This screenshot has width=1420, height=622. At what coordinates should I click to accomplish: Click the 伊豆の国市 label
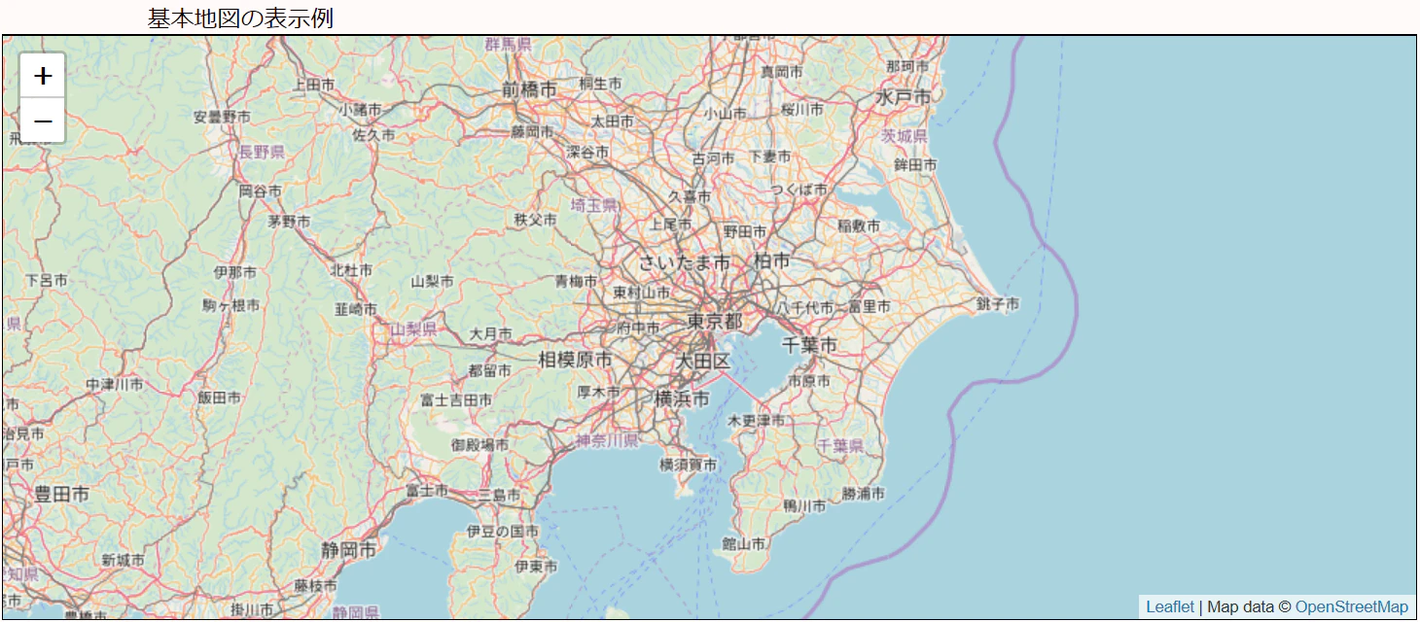[x=503, y=532]
